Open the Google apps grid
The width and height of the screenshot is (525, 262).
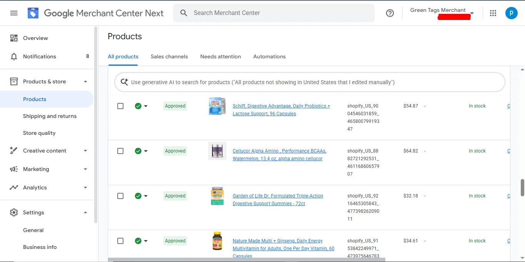(x=493, y=13)
